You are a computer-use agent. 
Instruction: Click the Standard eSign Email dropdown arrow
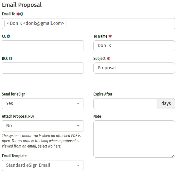[78, 165]
